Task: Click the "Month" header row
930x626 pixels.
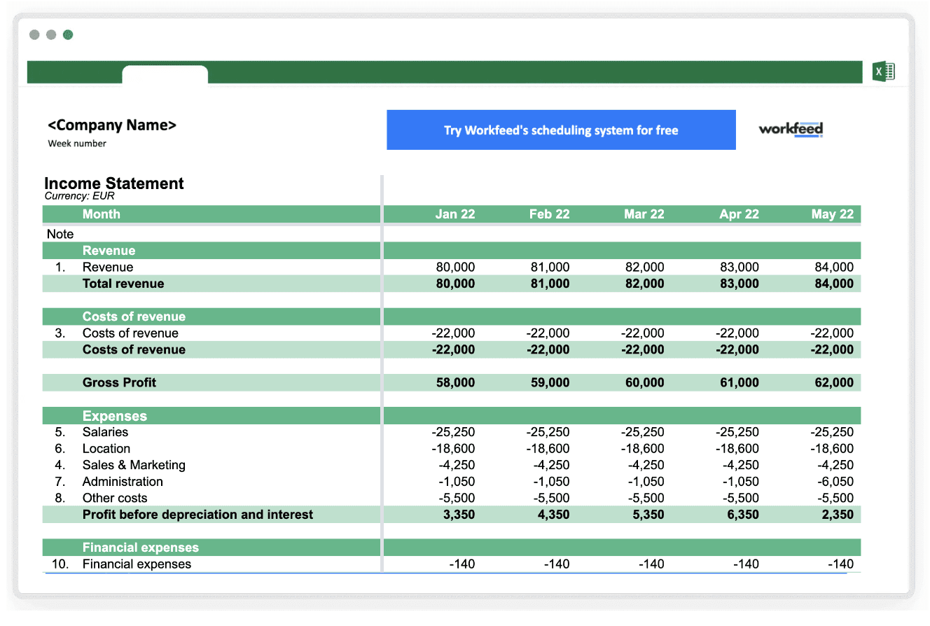Action: click(102, 214)
